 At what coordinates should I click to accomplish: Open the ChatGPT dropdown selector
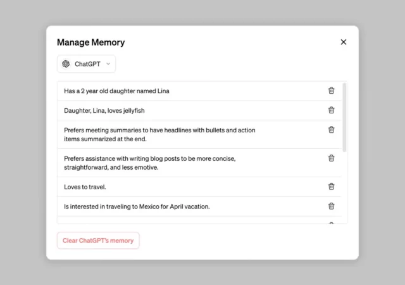coord(87,64)
